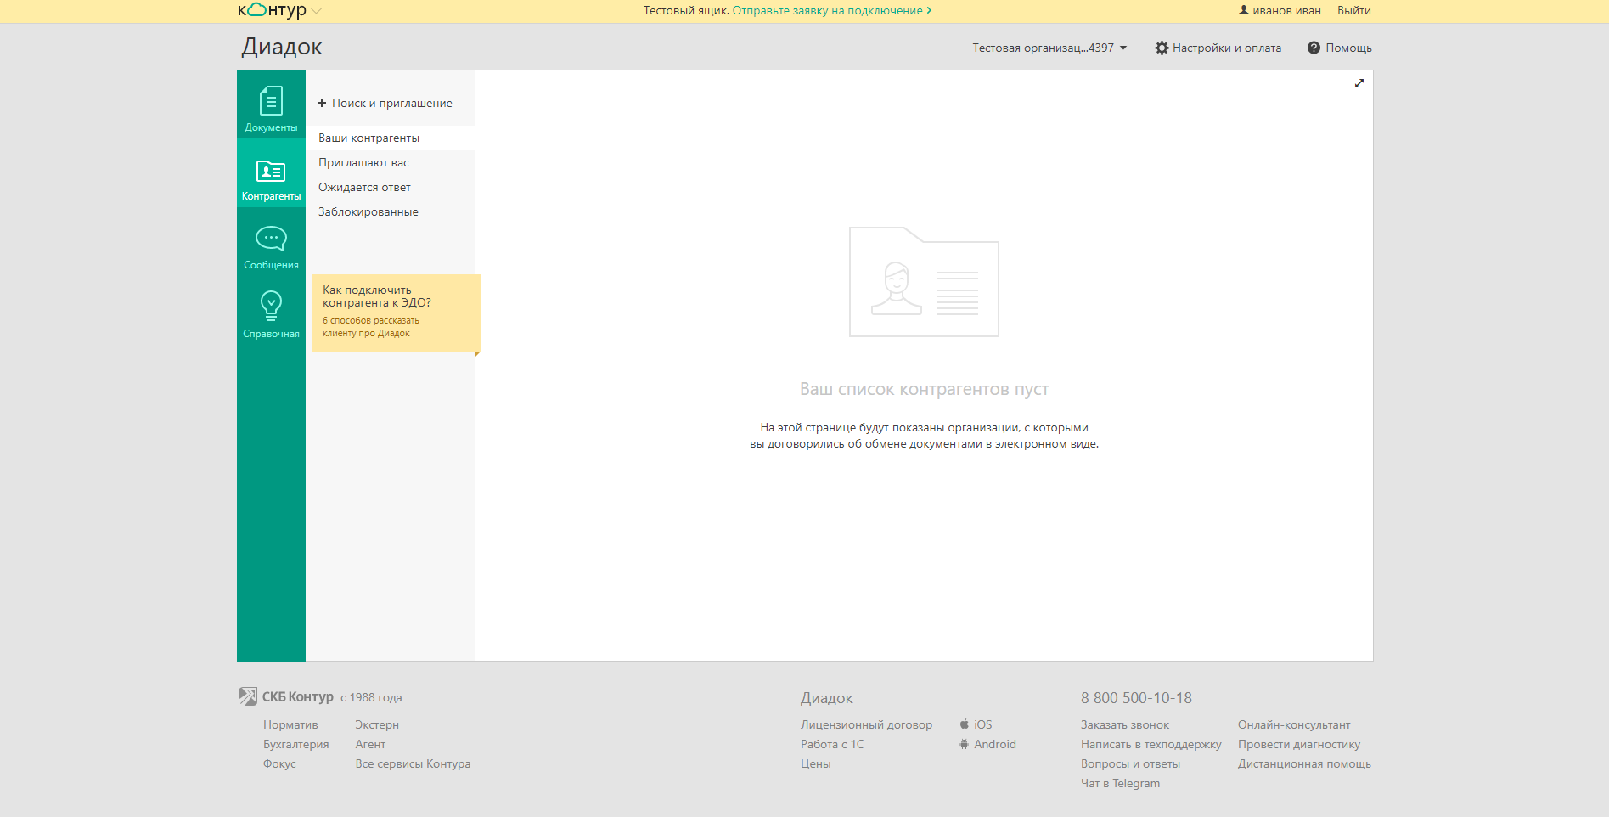Open the Бухгалтерия footer link
Viewport: 1609px width, 817px height.
[295, 744]
